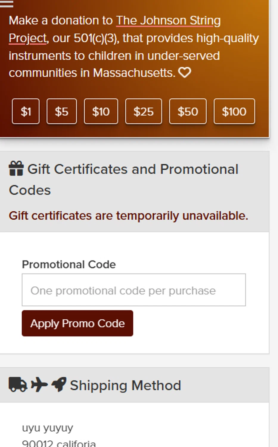Click the shipping name uyu yuyuy
This screenshot has width=278, height=447.
tap(48, 428)
